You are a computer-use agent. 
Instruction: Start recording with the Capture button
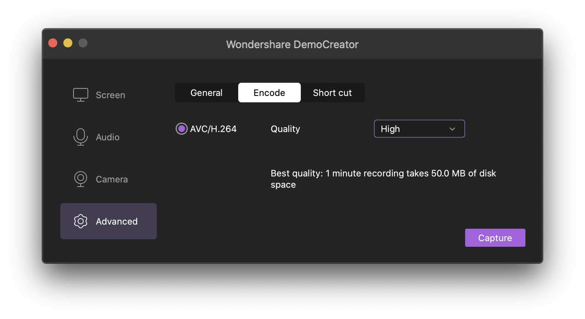pos(495,238)
